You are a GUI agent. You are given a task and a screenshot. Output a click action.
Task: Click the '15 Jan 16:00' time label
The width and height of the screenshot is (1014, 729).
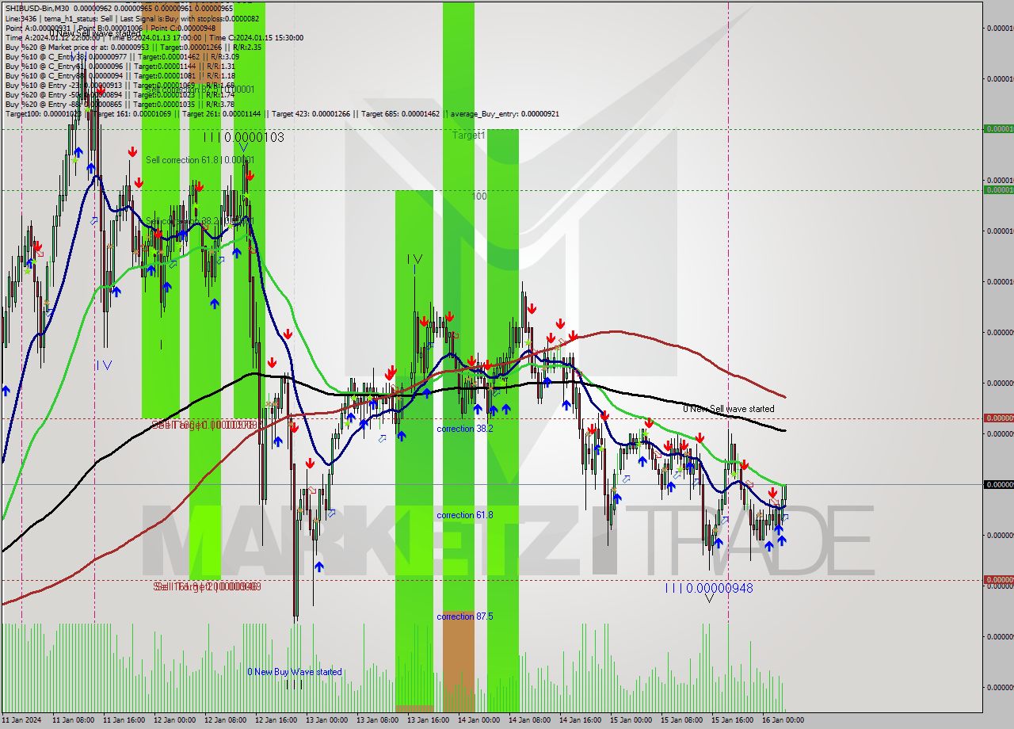pos(732,720)
